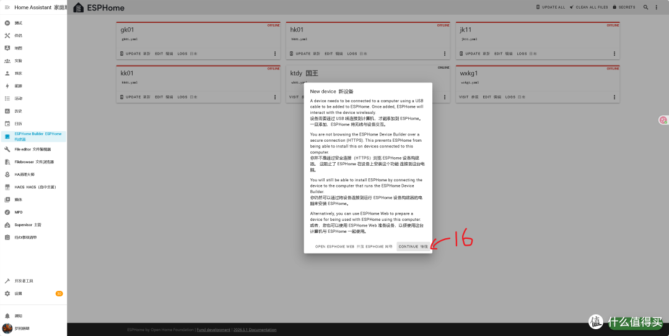This screenshot has width=669, height=336.
Task: Click UPDATE ALL in the header
Action: click(x=551, y=7)
